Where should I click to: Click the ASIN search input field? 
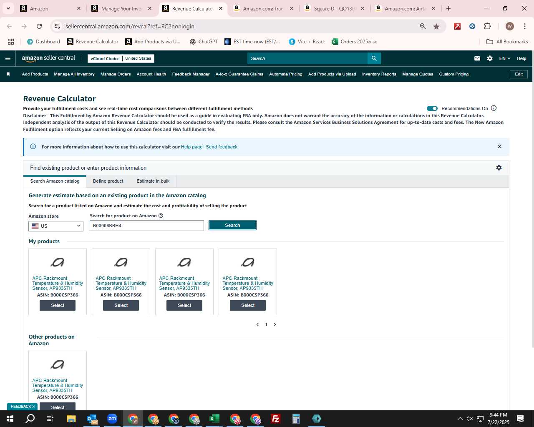pos(147,226)
